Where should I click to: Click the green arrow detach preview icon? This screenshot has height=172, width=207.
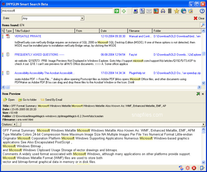tap(198, 94)
